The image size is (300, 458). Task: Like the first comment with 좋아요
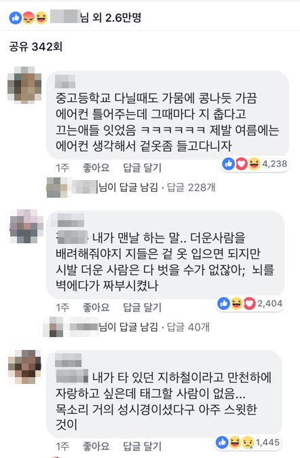click(96, 168)
